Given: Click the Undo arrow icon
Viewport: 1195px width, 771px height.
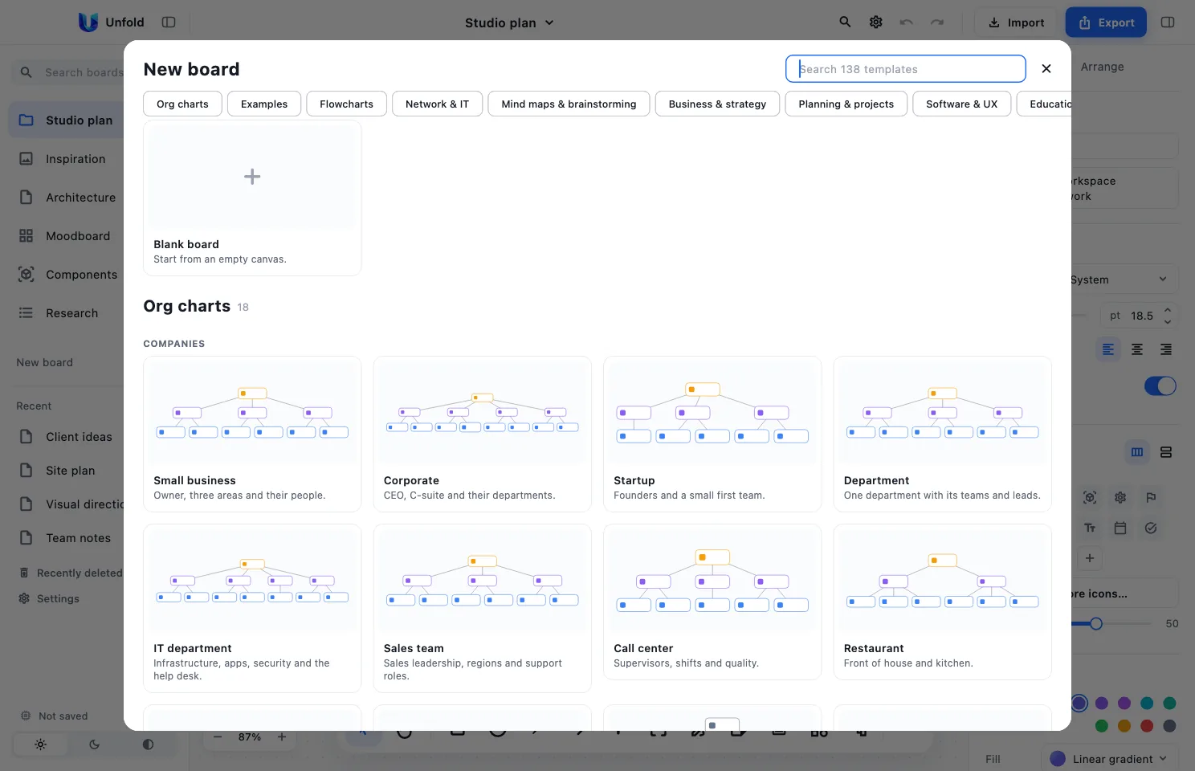Looking at the screenshot, I should (x=907, y=22).
